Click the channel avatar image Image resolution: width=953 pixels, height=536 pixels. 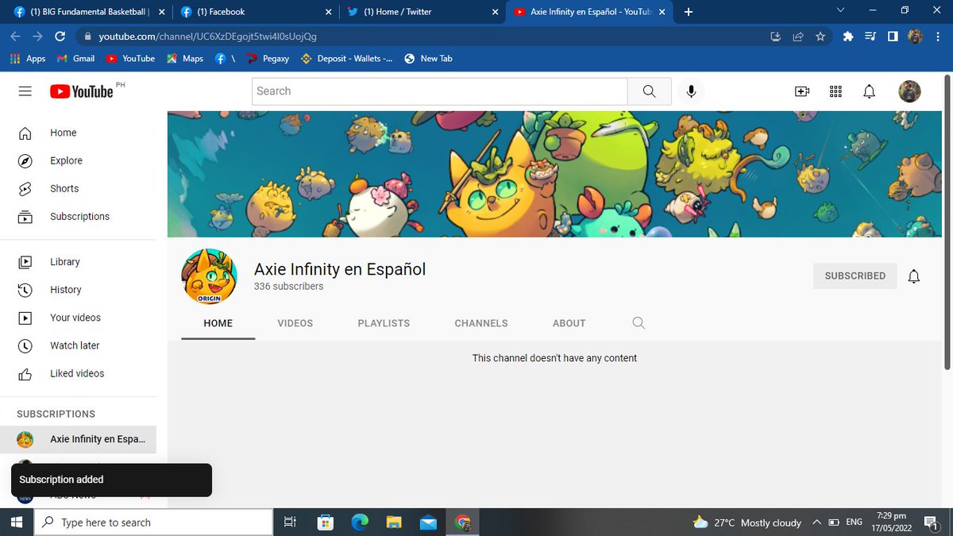pyautogui.click(x=209, y=276)
